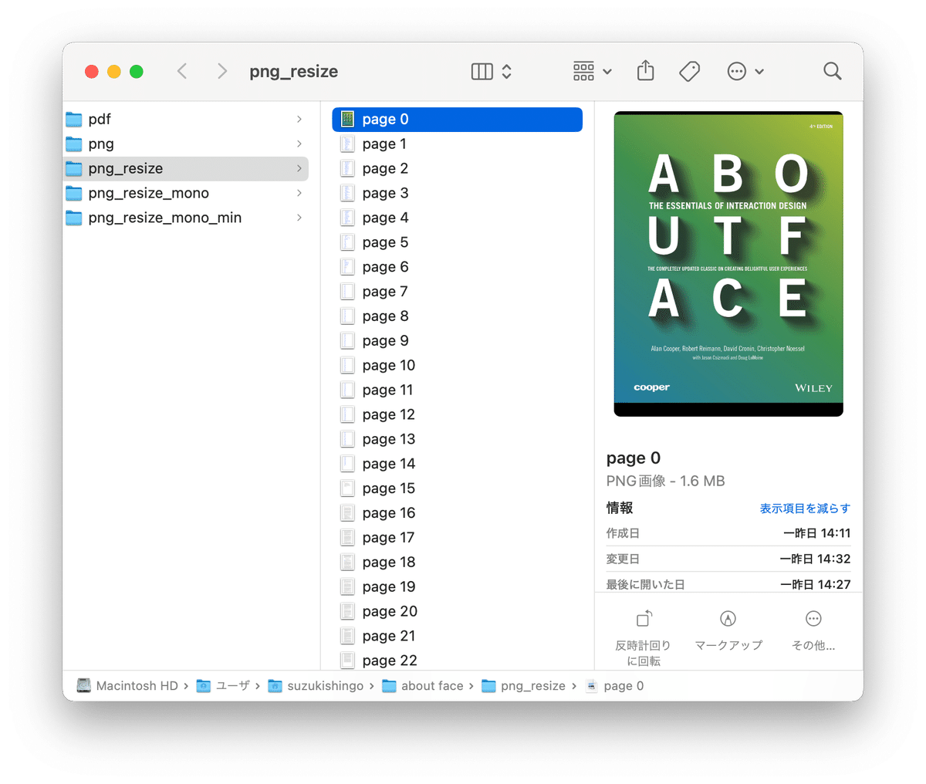Click the page 17 file thumbnail icon
926x784 pixels.
(348, 538)
